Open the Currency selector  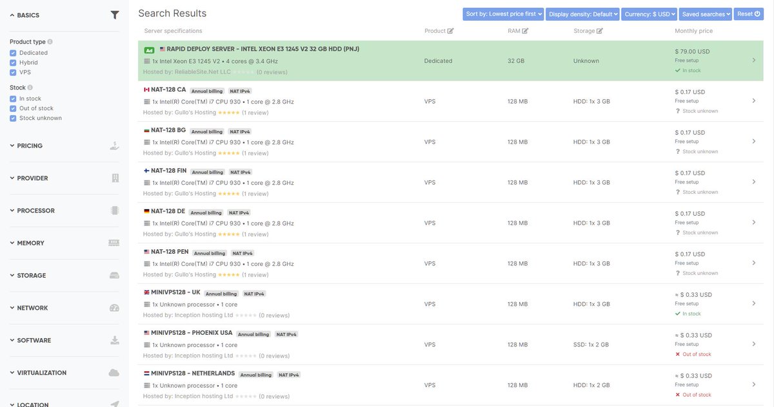[x=650, y=12]
